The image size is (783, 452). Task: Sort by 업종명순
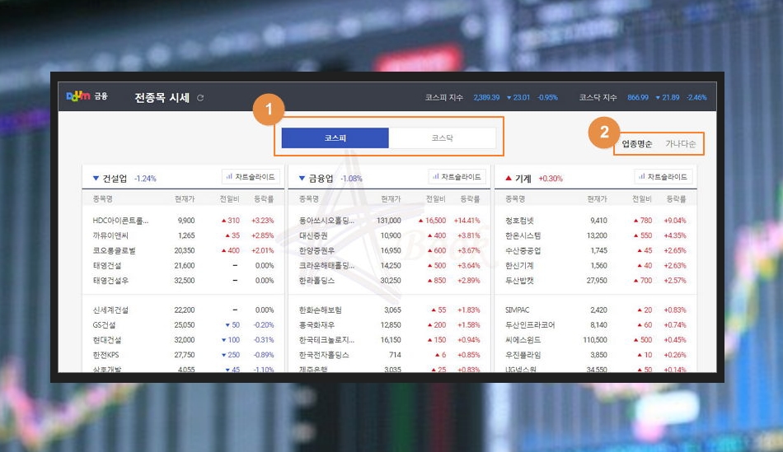click(636, 144)
